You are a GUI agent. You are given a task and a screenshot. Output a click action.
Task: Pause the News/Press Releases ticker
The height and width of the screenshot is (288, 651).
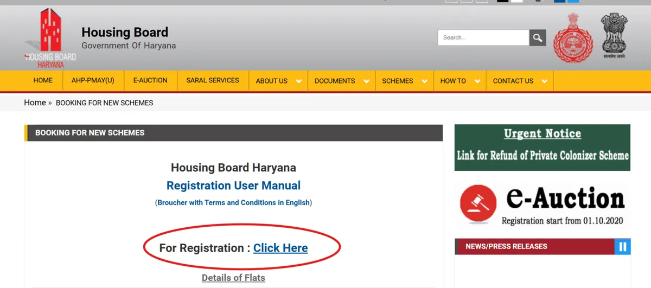click(623, 247)
